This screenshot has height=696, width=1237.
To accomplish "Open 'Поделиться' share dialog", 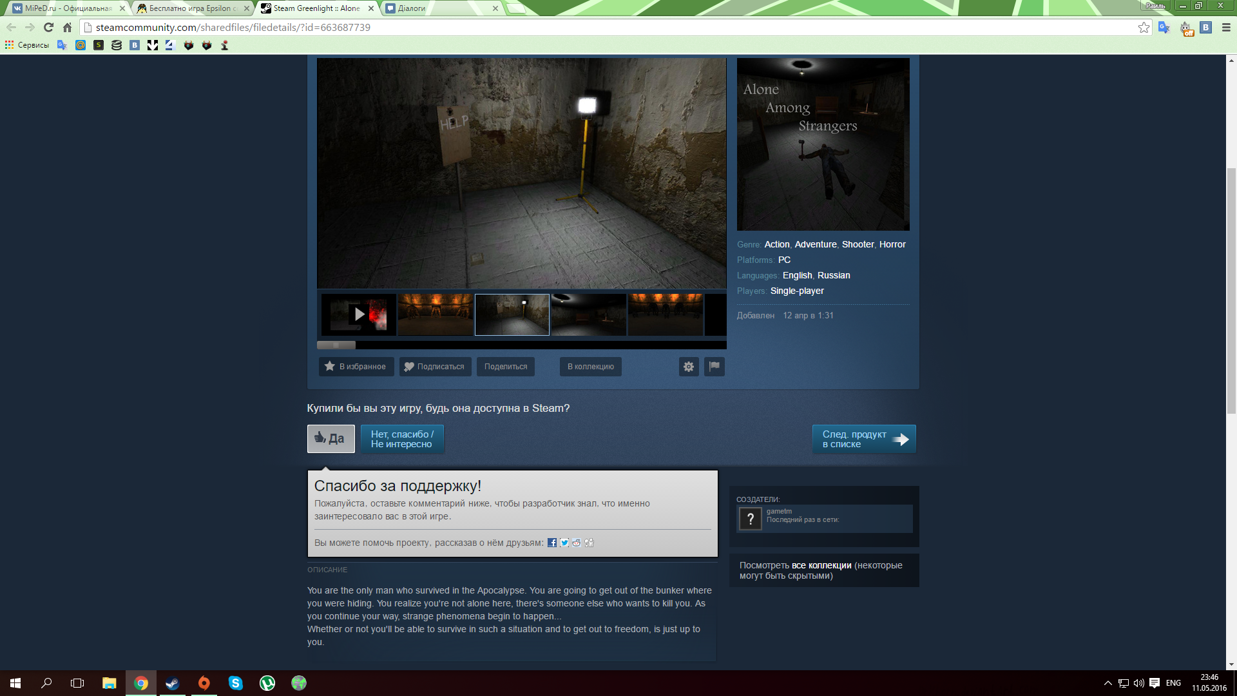I will [506, 367].
